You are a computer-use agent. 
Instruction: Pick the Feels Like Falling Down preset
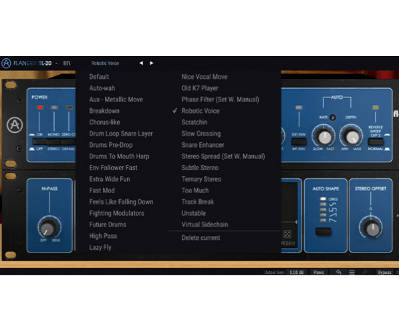[121, 202]
